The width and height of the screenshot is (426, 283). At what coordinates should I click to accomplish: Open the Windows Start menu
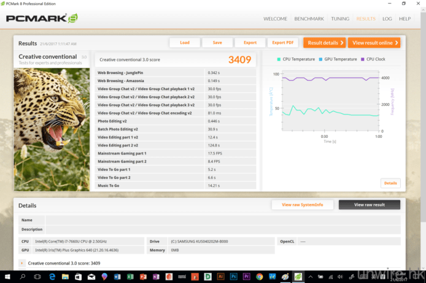tap(6, 277)
